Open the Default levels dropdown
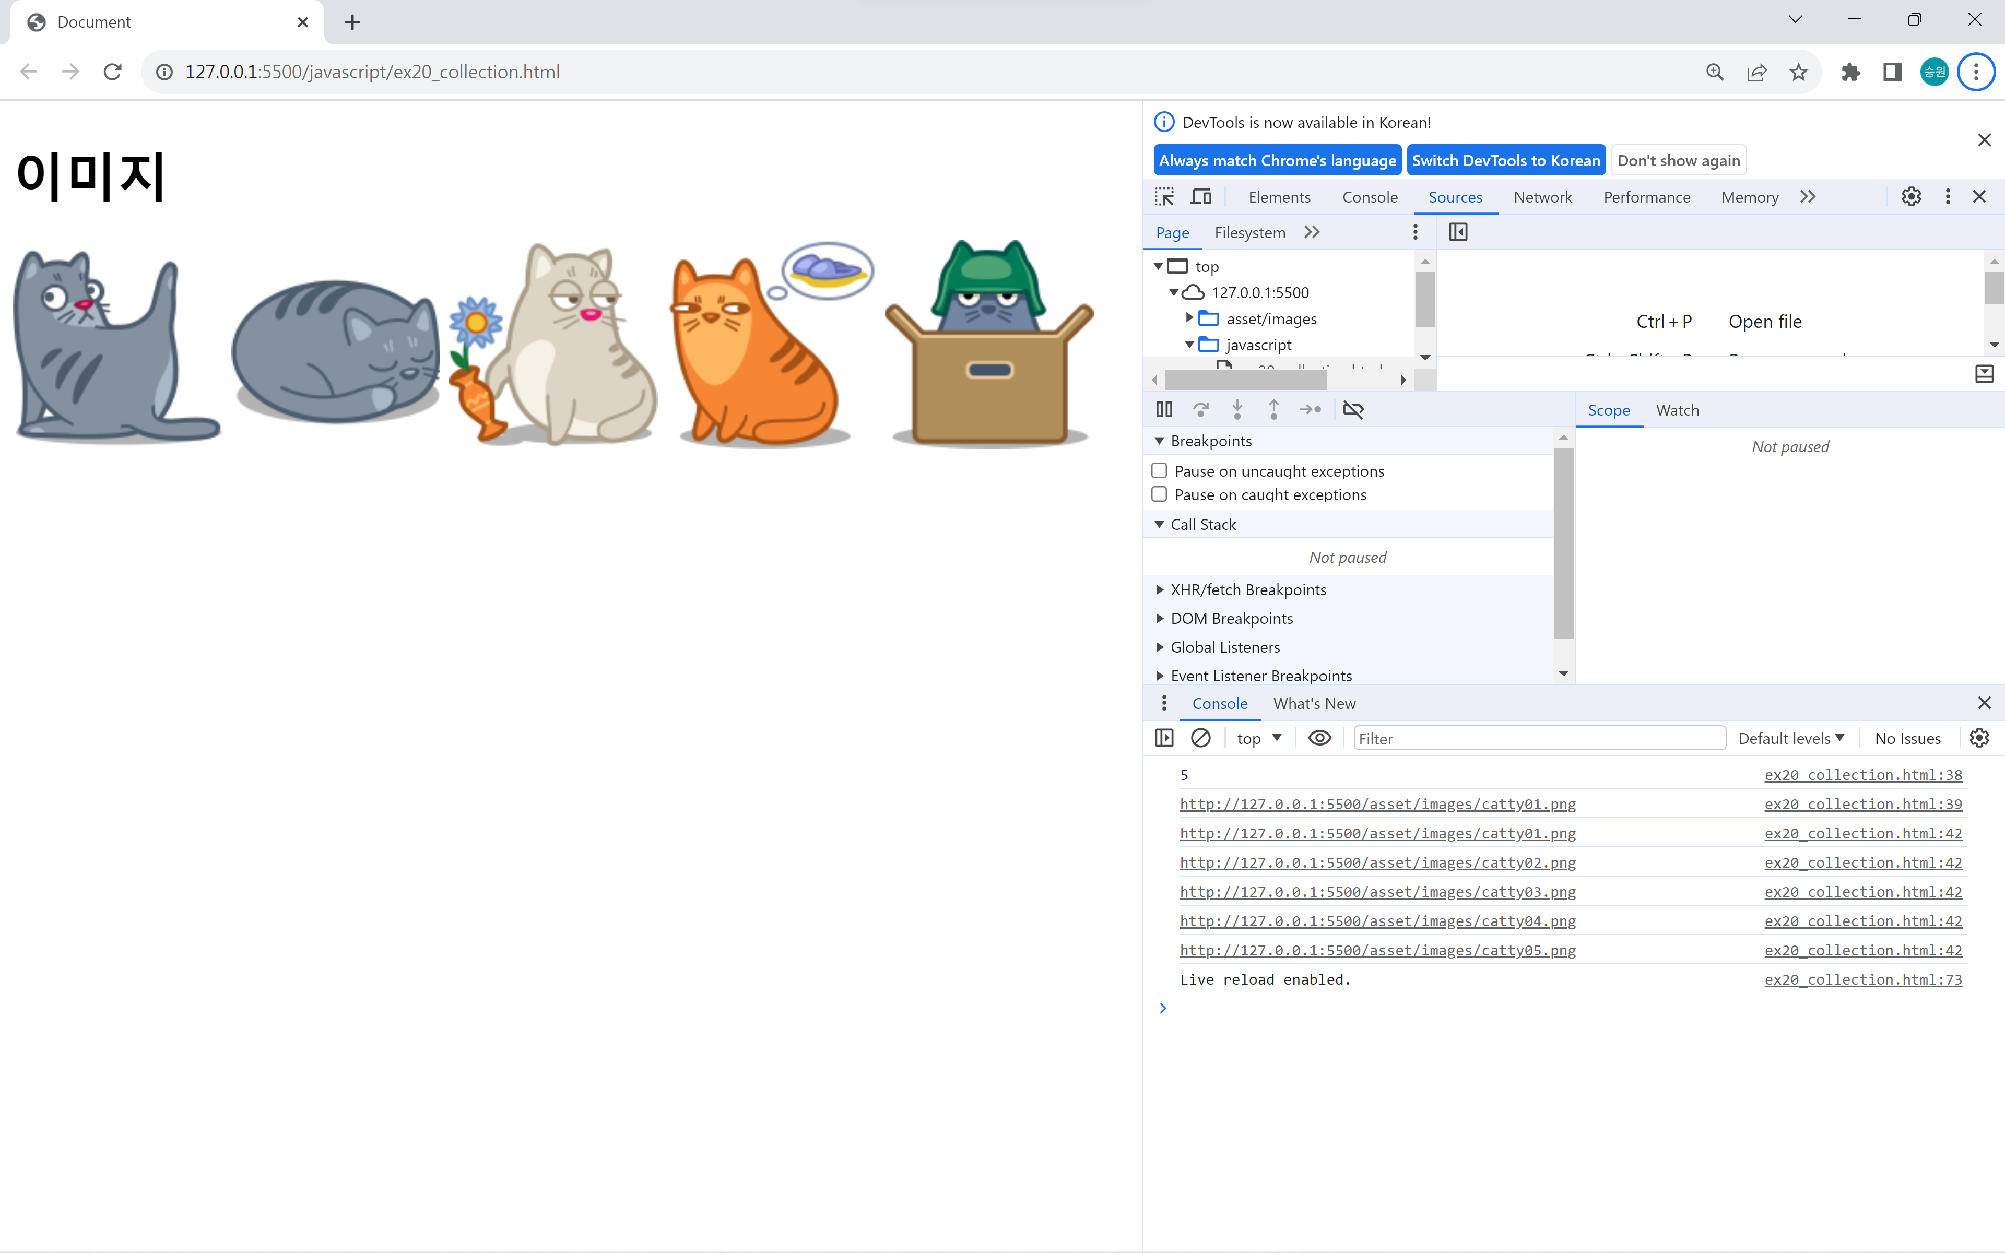This screenshot has height=1253, width=2005. [1790, 738]
